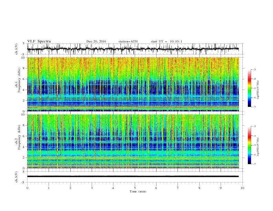Viewport: 273px width, 211px height.
Task: Click the color scale bar beside ch.1 spectrogram
Action: pyautogui.click(x=250, y=88)
